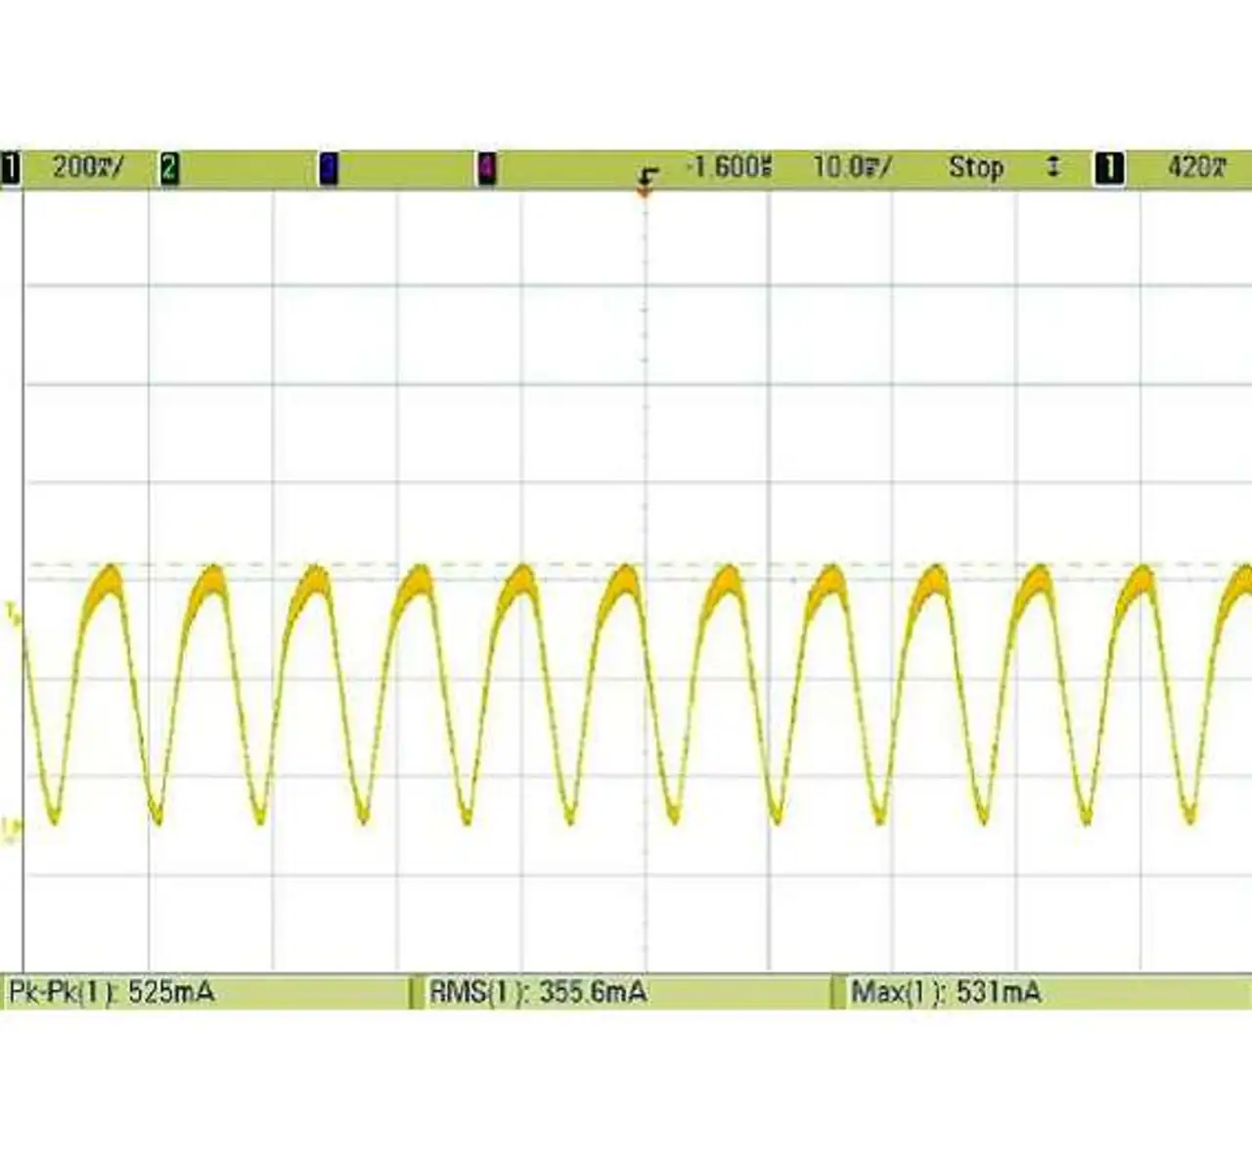Select the 200 per-division vertical scale readout
This screenshot has width=1252, height=1164.
(88, 167)
